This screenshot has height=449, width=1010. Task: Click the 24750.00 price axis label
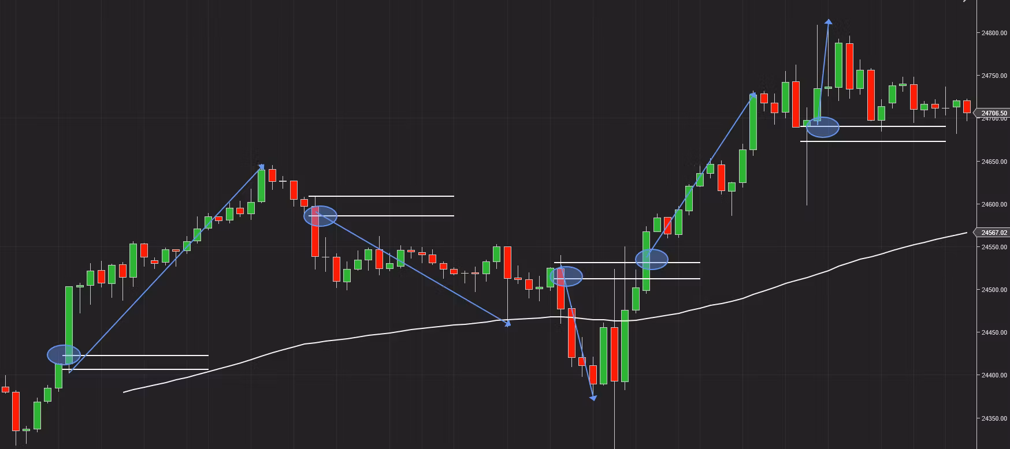pos(994,76)
